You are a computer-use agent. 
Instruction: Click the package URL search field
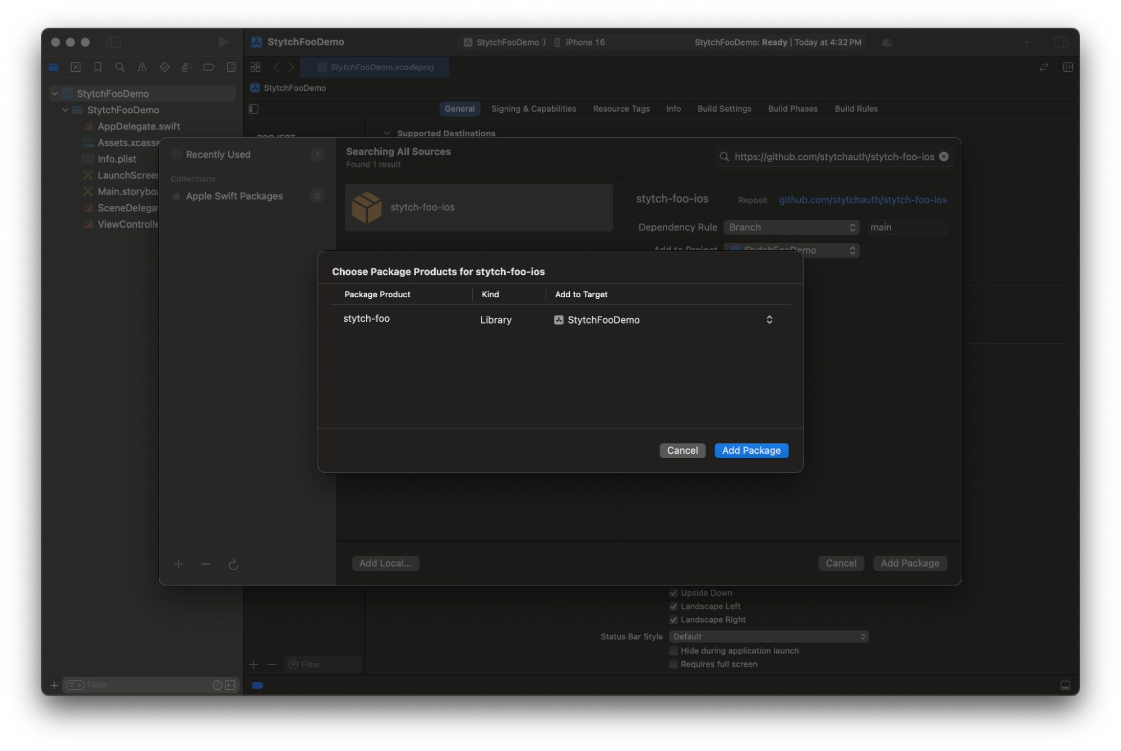pos(834,156)
